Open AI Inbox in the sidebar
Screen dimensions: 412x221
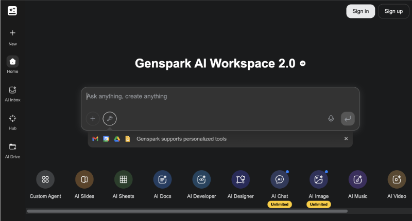pyautogui.click(x=12, y=94)
